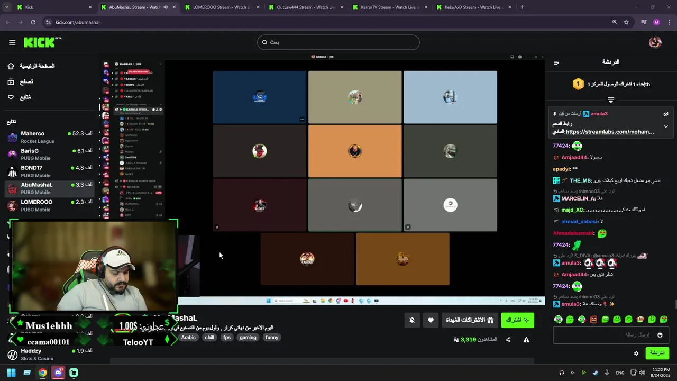Open the tab search dropdown arrow

tap(7, 7)
